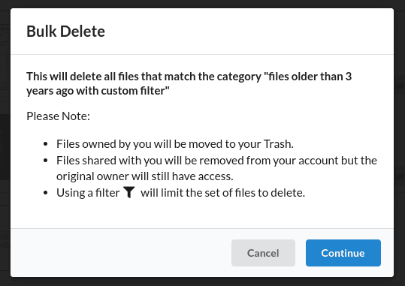Click the dimmed backdrop above the dialog
405x286 pixels.
click(x=203, y=4)
